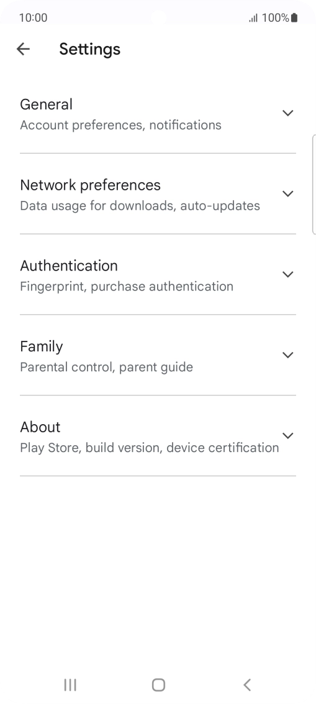Tap the signal strength icon
Viewport: 316px width, 704px height.
(253, 18)
